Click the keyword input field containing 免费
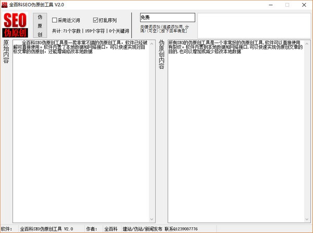 (167, 18)
